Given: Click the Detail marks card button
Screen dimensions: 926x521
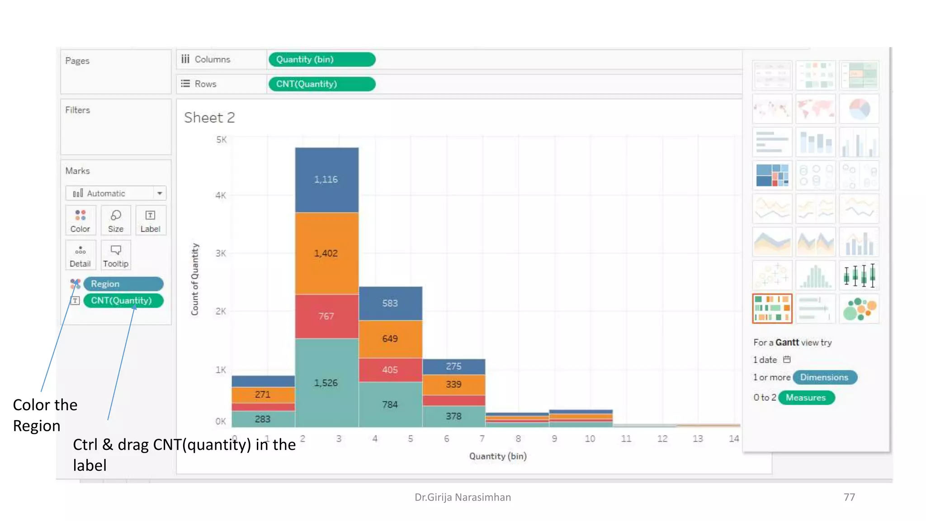Looking at the screenshot, I should [x=80, y=256].
